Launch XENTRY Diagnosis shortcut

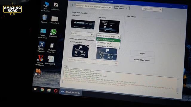click(x=41, y=47)
